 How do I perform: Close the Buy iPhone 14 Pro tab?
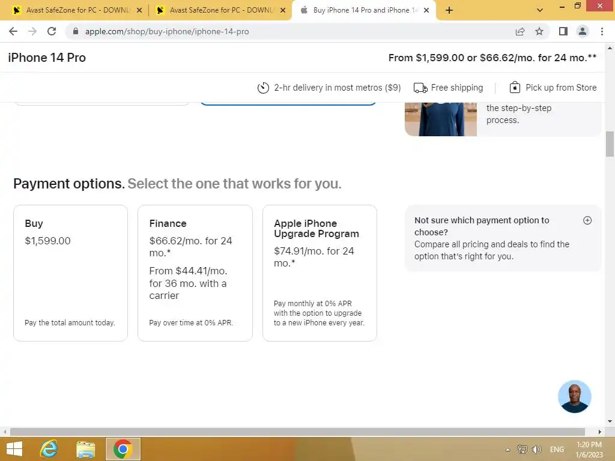[x=426, y=10]
